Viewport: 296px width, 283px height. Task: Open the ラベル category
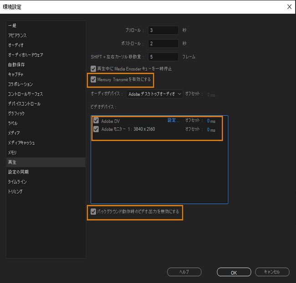[x=46, y=123]
